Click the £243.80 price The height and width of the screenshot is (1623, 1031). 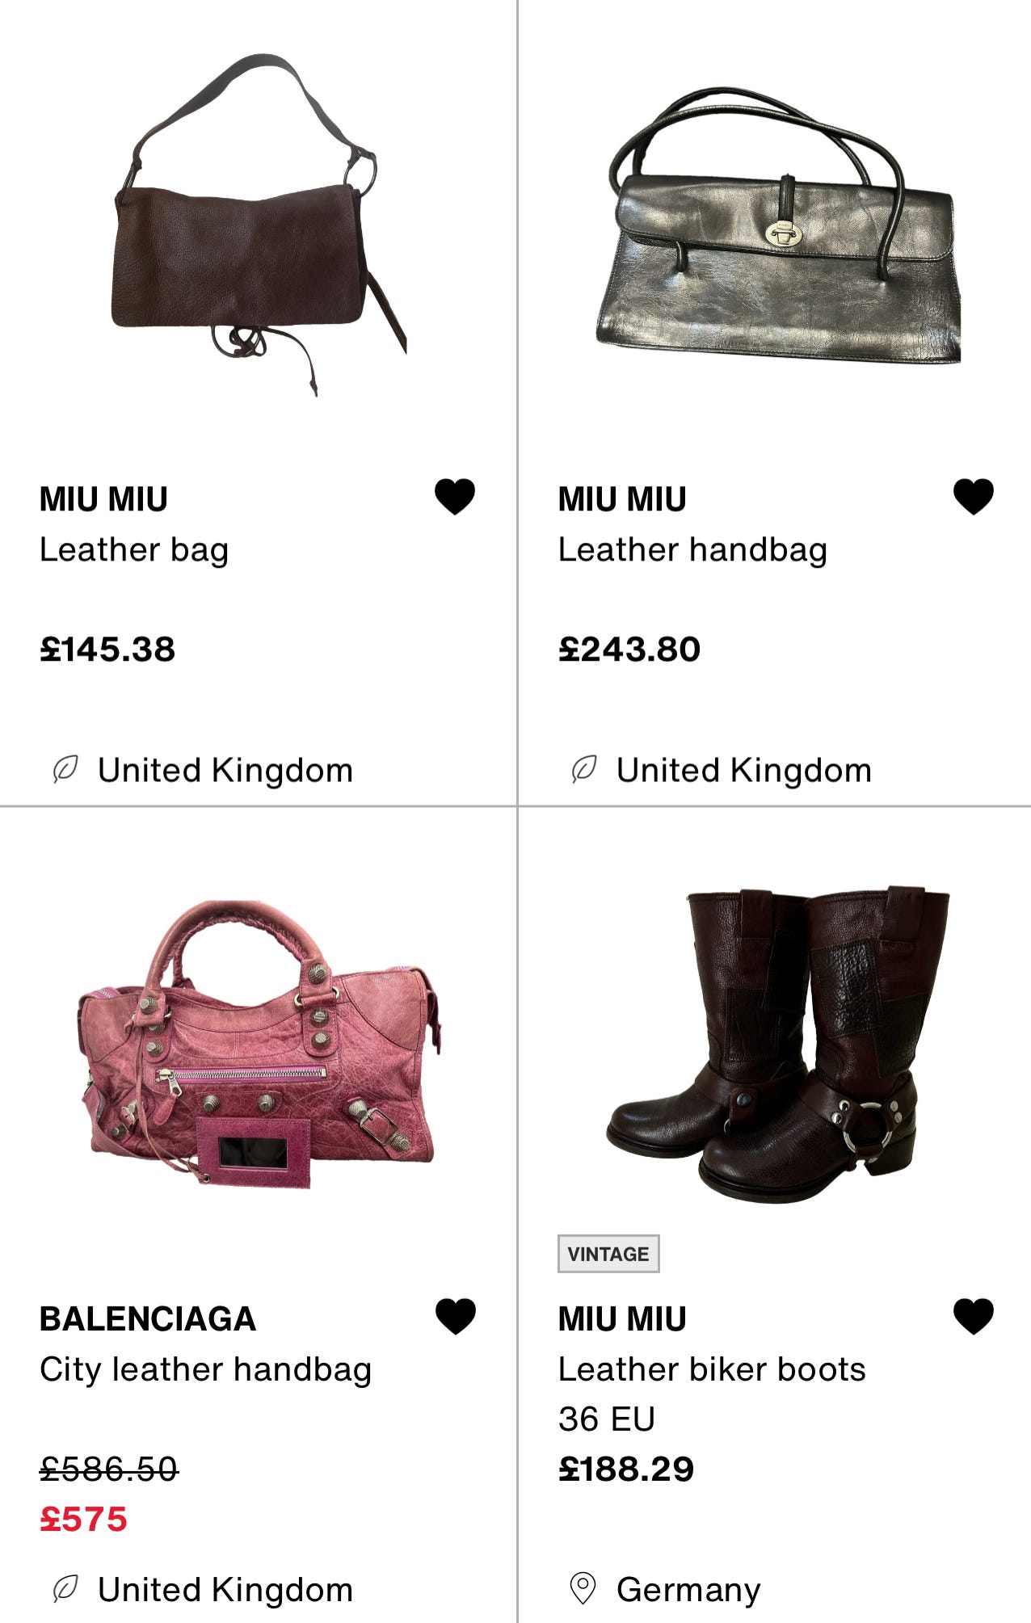click(629, 650)
